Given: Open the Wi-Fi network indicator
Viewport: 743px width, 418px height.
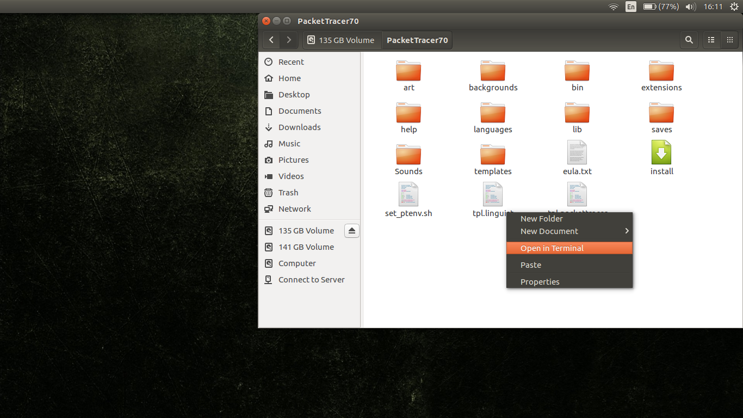Looking at the screenshot, I should tap(614, 7).
